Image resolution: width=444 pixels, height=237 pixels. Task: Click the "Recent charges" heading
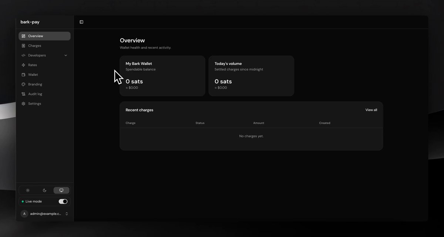pos(139,110)
